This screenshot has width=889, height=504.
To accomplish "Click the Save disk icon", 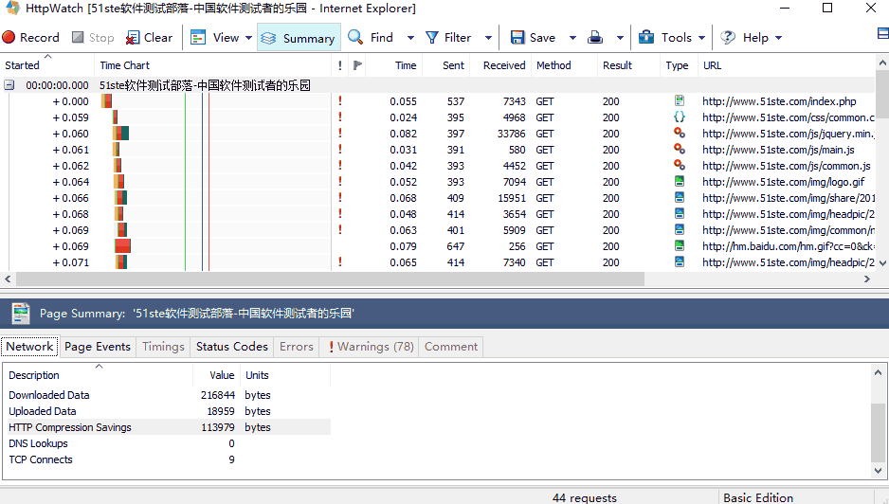I will 517,38.
